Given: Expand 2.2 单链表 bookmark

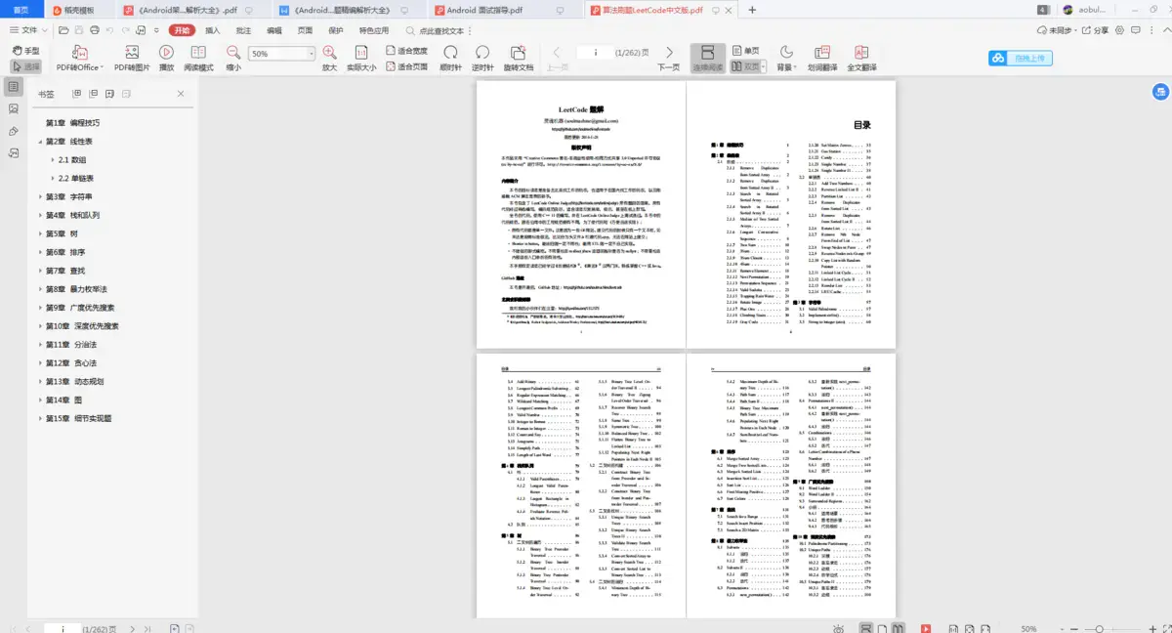Looking at the screenshot, I should point(53,178).
